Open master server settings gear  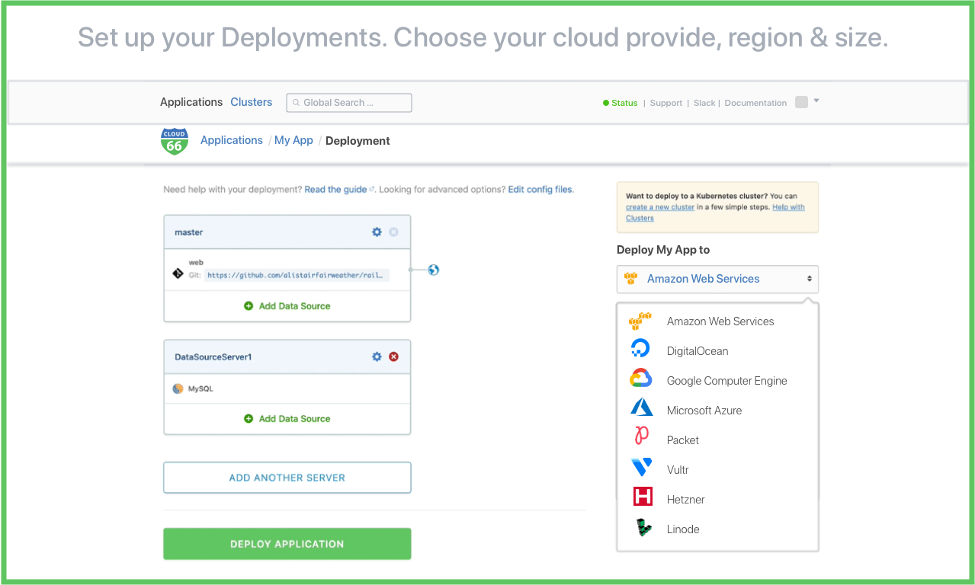tap(377, 232)
